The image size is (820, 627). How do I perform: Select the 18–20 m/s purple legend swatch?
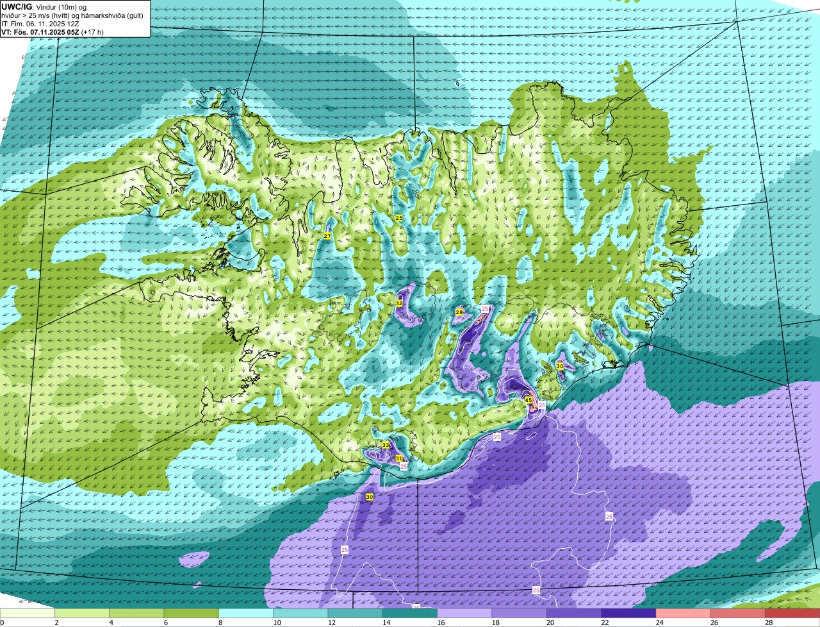point(520,614)
